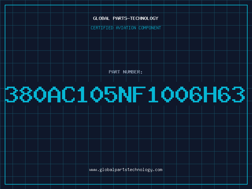Viewport: 252px width, 189px height.
Task: Click the H63 ending of part number
Action: 224,94
